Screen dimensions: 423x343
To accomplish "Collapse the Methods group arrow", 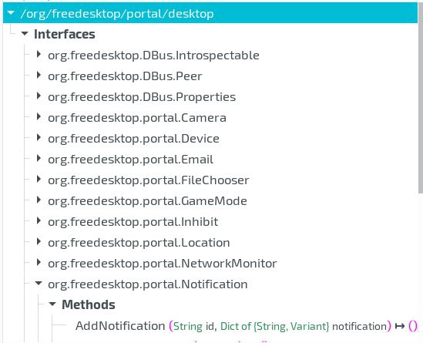I will (x=52, y=304).
